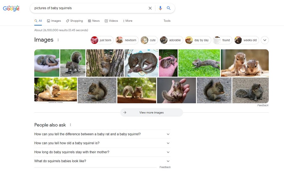This screenshot has width=284, height=176.
Task: Clear the search box with X icon
Action: (x=150, y=8)
